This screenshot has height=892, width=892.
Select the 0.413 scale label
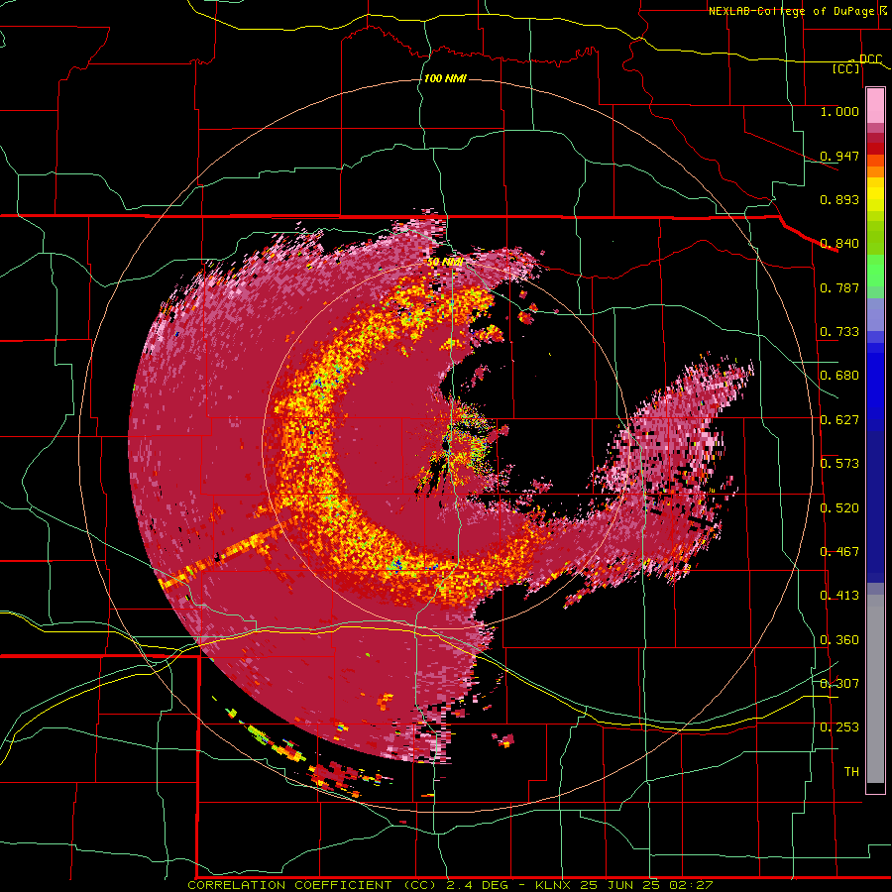pos(839,596)
